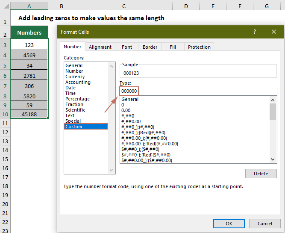
Task: Select column G header
Action: (267, 6)
